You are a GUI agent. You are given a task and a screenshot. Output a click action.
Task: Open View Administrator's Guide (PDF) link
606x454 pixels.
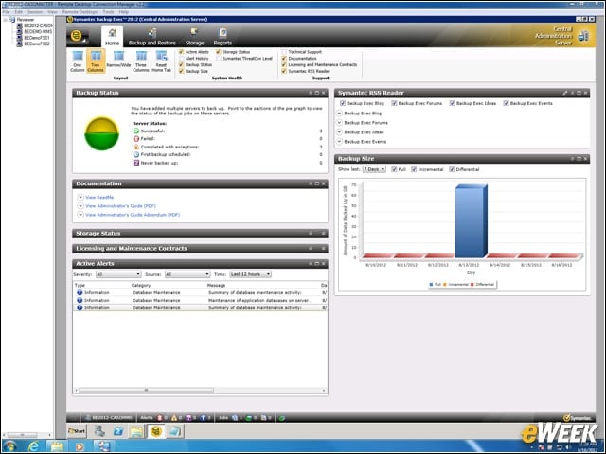[x=120, y=206]
